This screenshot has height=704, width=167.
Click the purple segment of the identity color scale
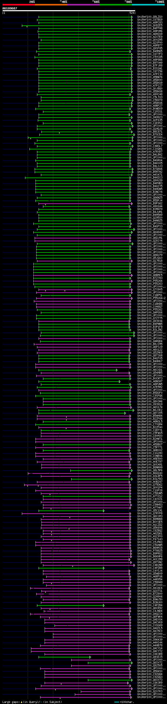[83, 5]
